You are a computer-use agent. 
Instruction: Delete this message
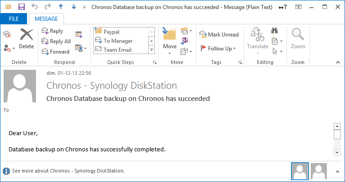(26, 38)
